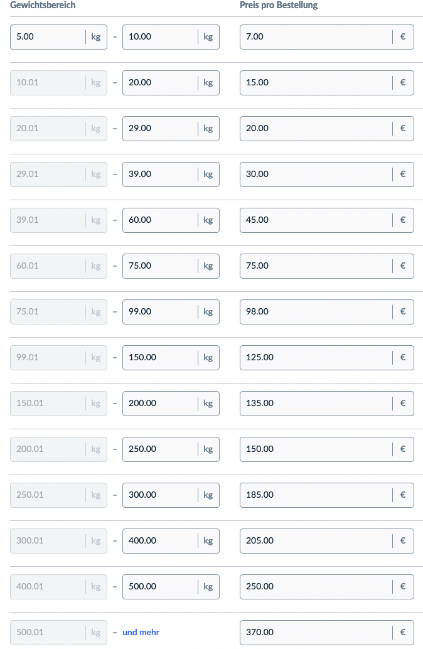The image size is (423, 649).
Task: Select the price field showing 30.00 €
Action: tap(316, 174)
